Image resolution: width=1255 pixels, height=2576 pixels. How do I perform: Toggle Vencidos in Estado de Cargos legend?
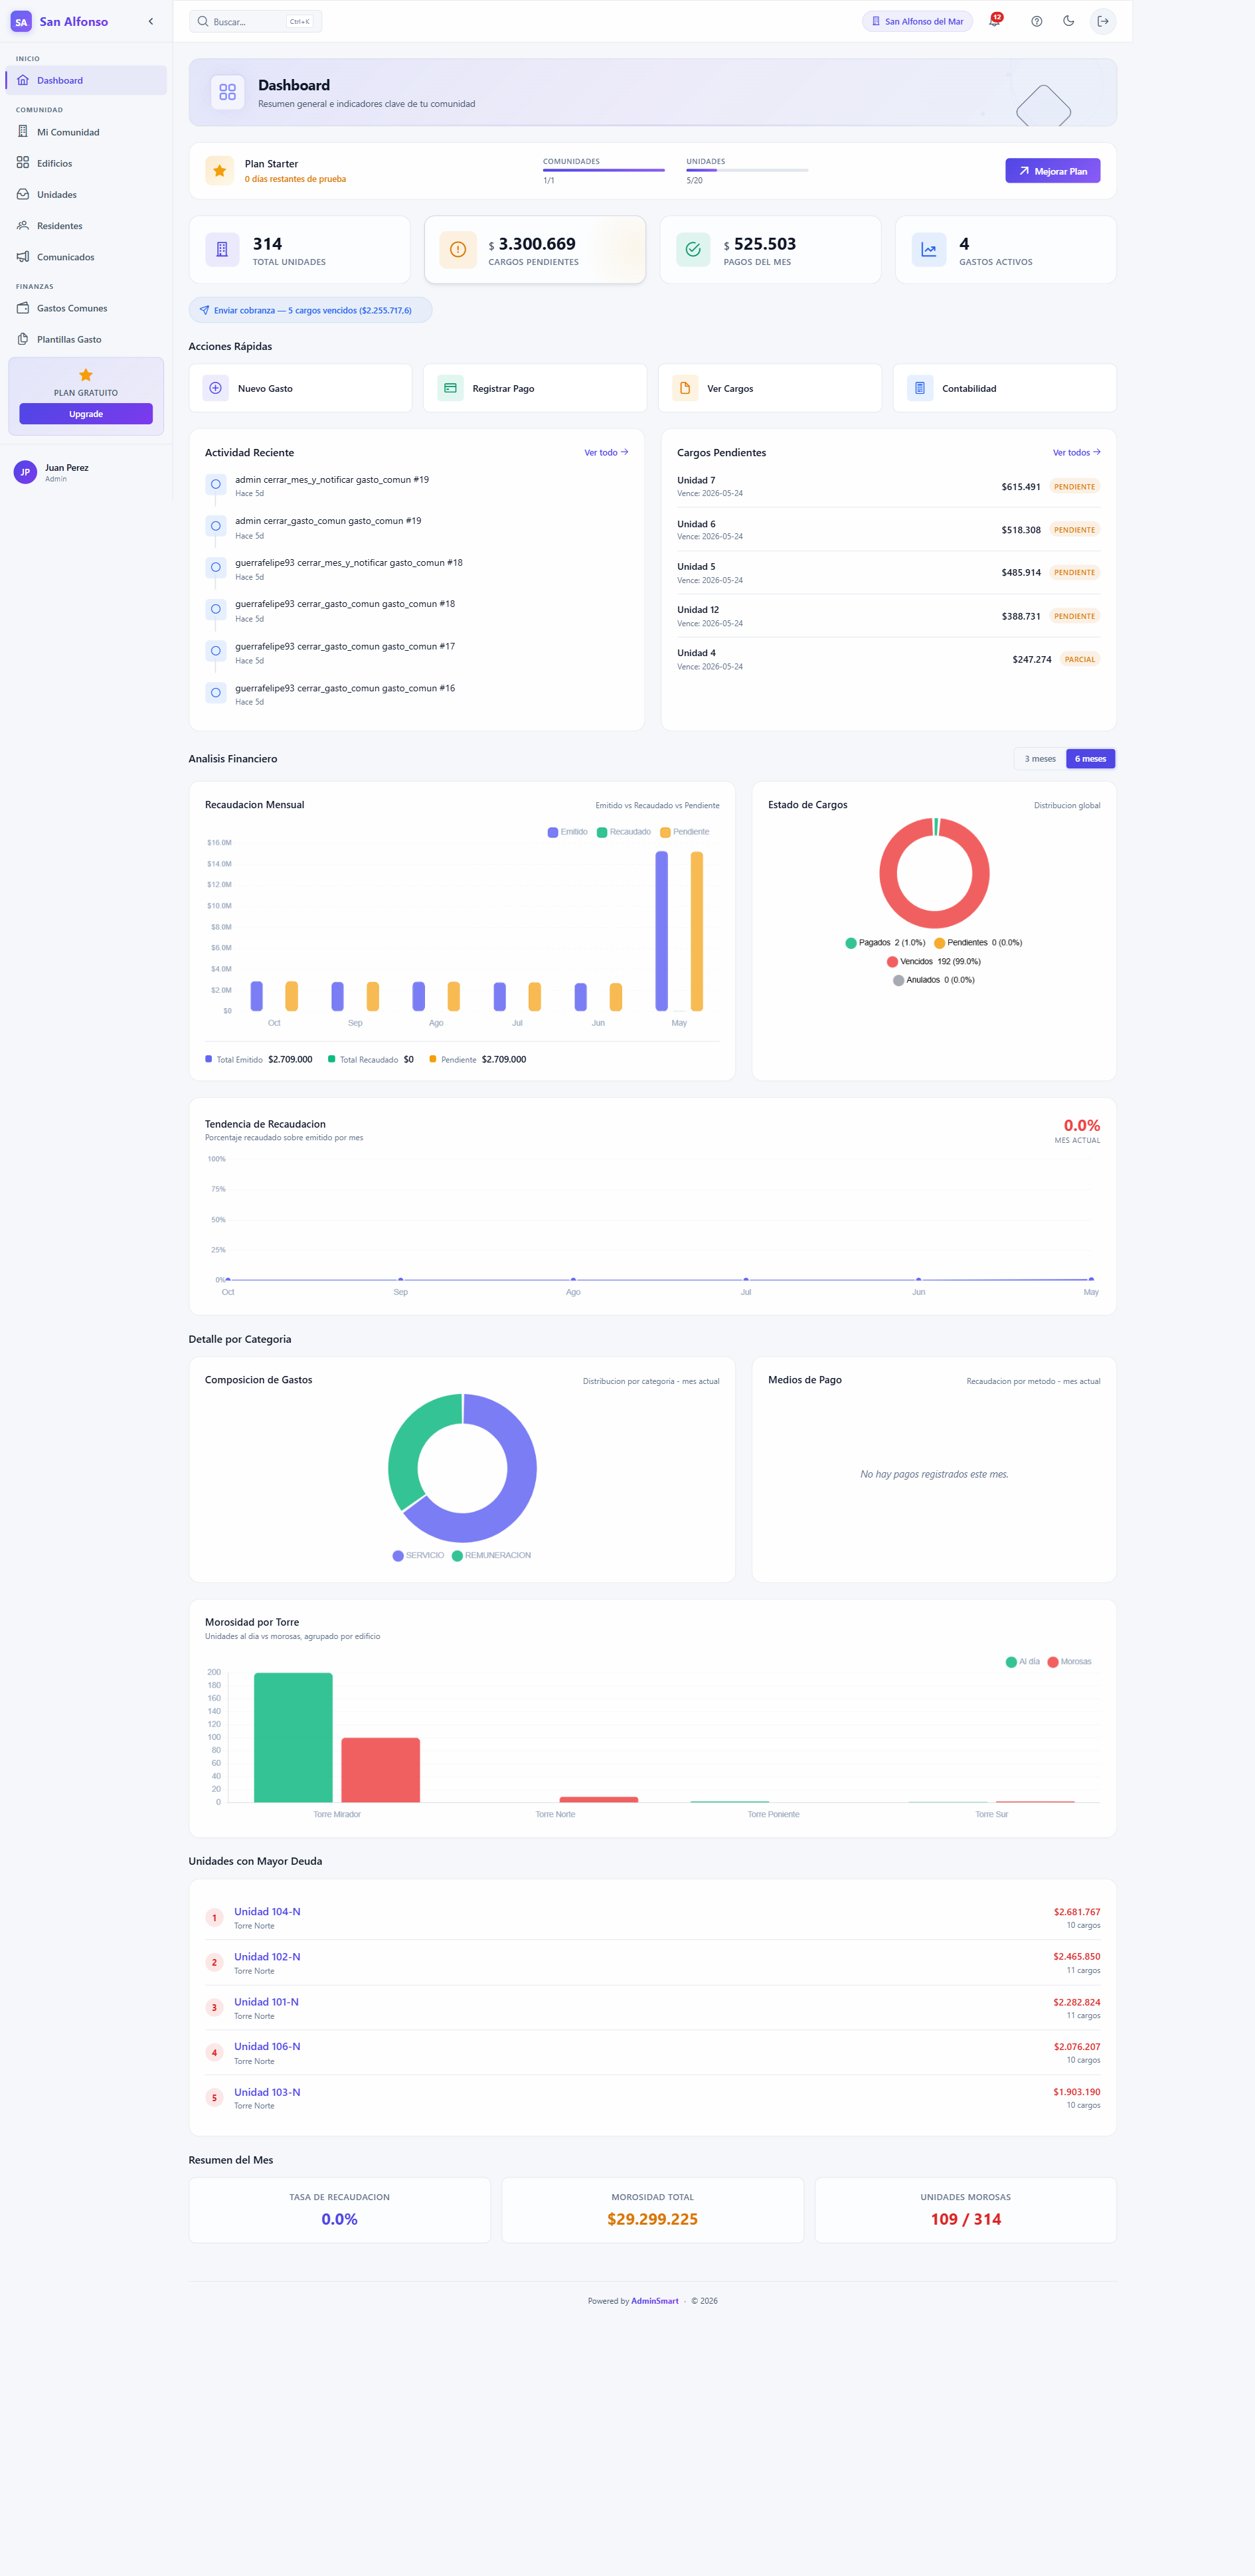coord(934,961)
